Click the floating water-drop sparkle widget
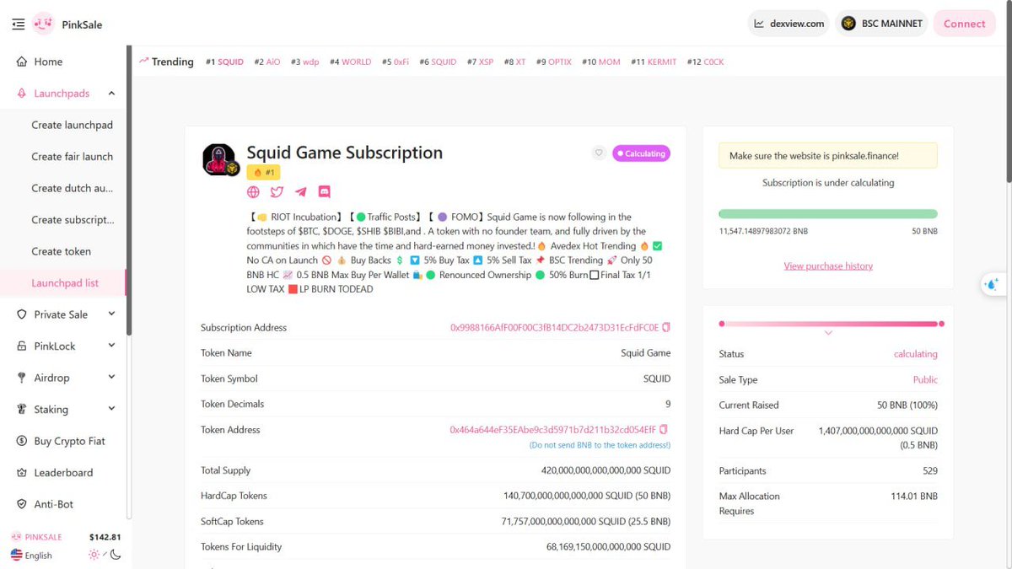The height and width of the screenshot is (569, 1012). tap(991, 285)
